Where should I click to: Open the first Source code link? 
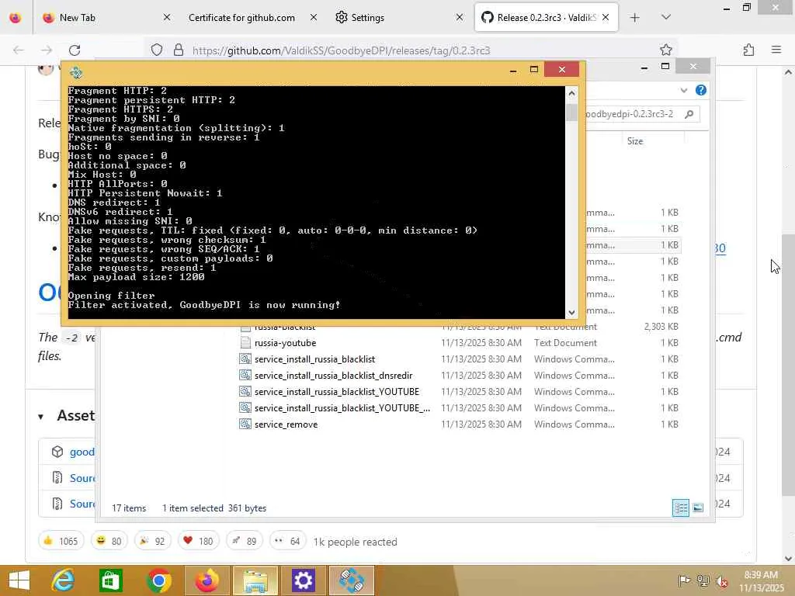pyautogui.click(x=82, y=478)
